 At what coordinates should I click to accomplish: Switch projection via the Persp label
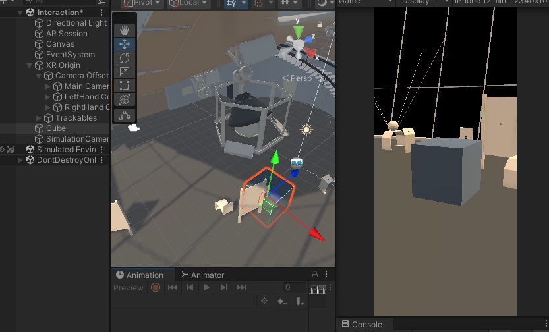297,78
